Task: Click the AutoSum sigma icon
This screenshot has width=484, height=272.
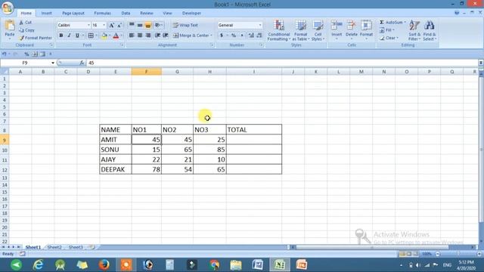Action: [x=382, y=23]
